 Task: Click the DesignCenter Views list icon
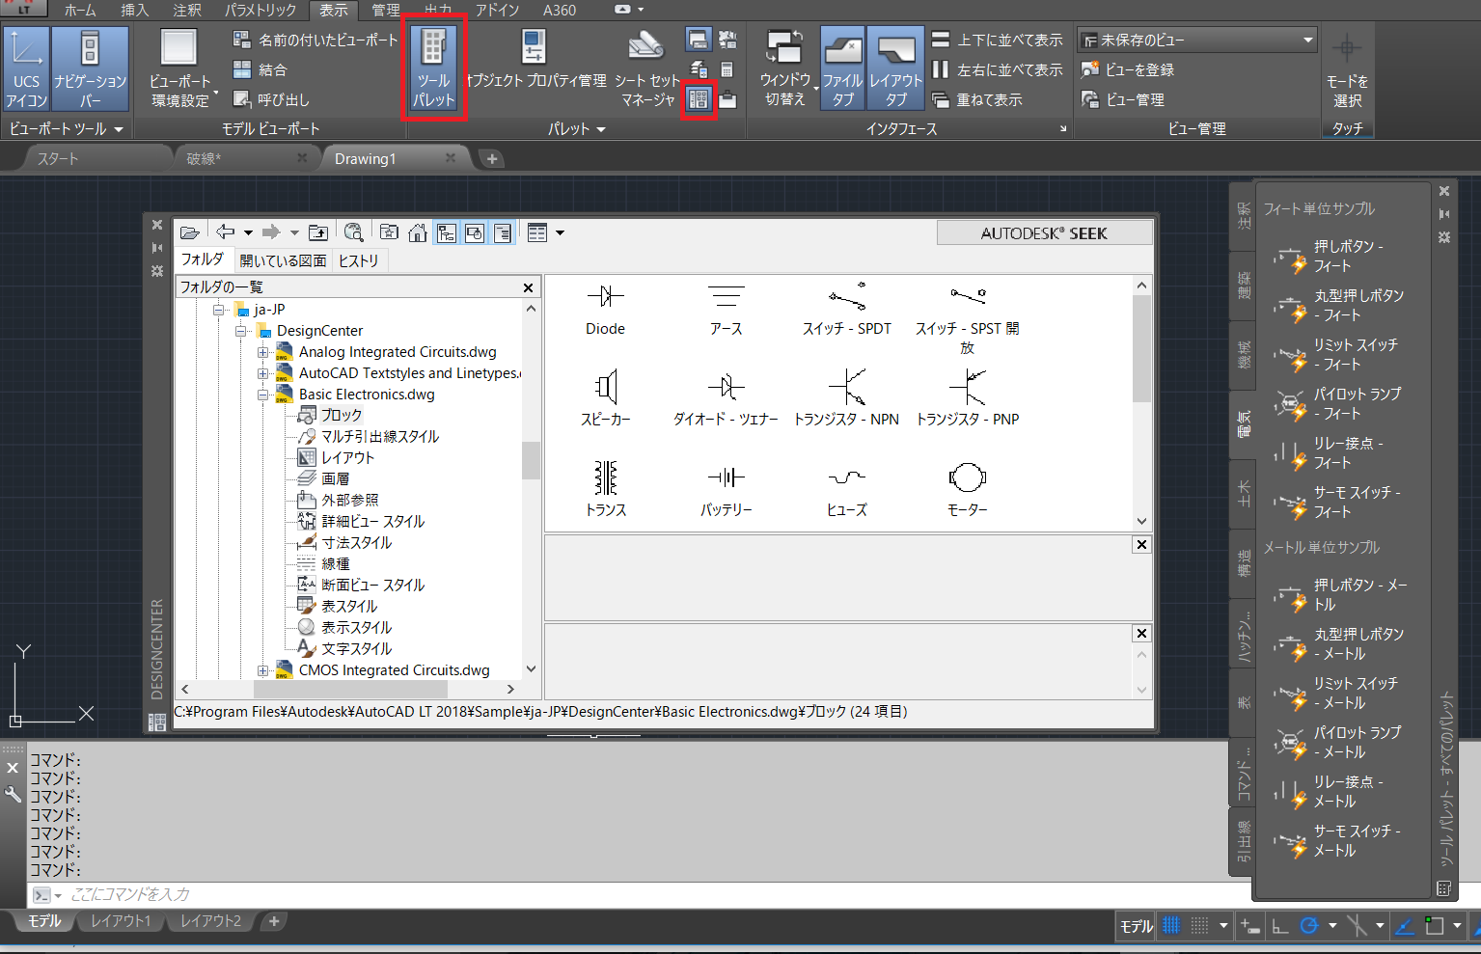[x=537, y=232]
